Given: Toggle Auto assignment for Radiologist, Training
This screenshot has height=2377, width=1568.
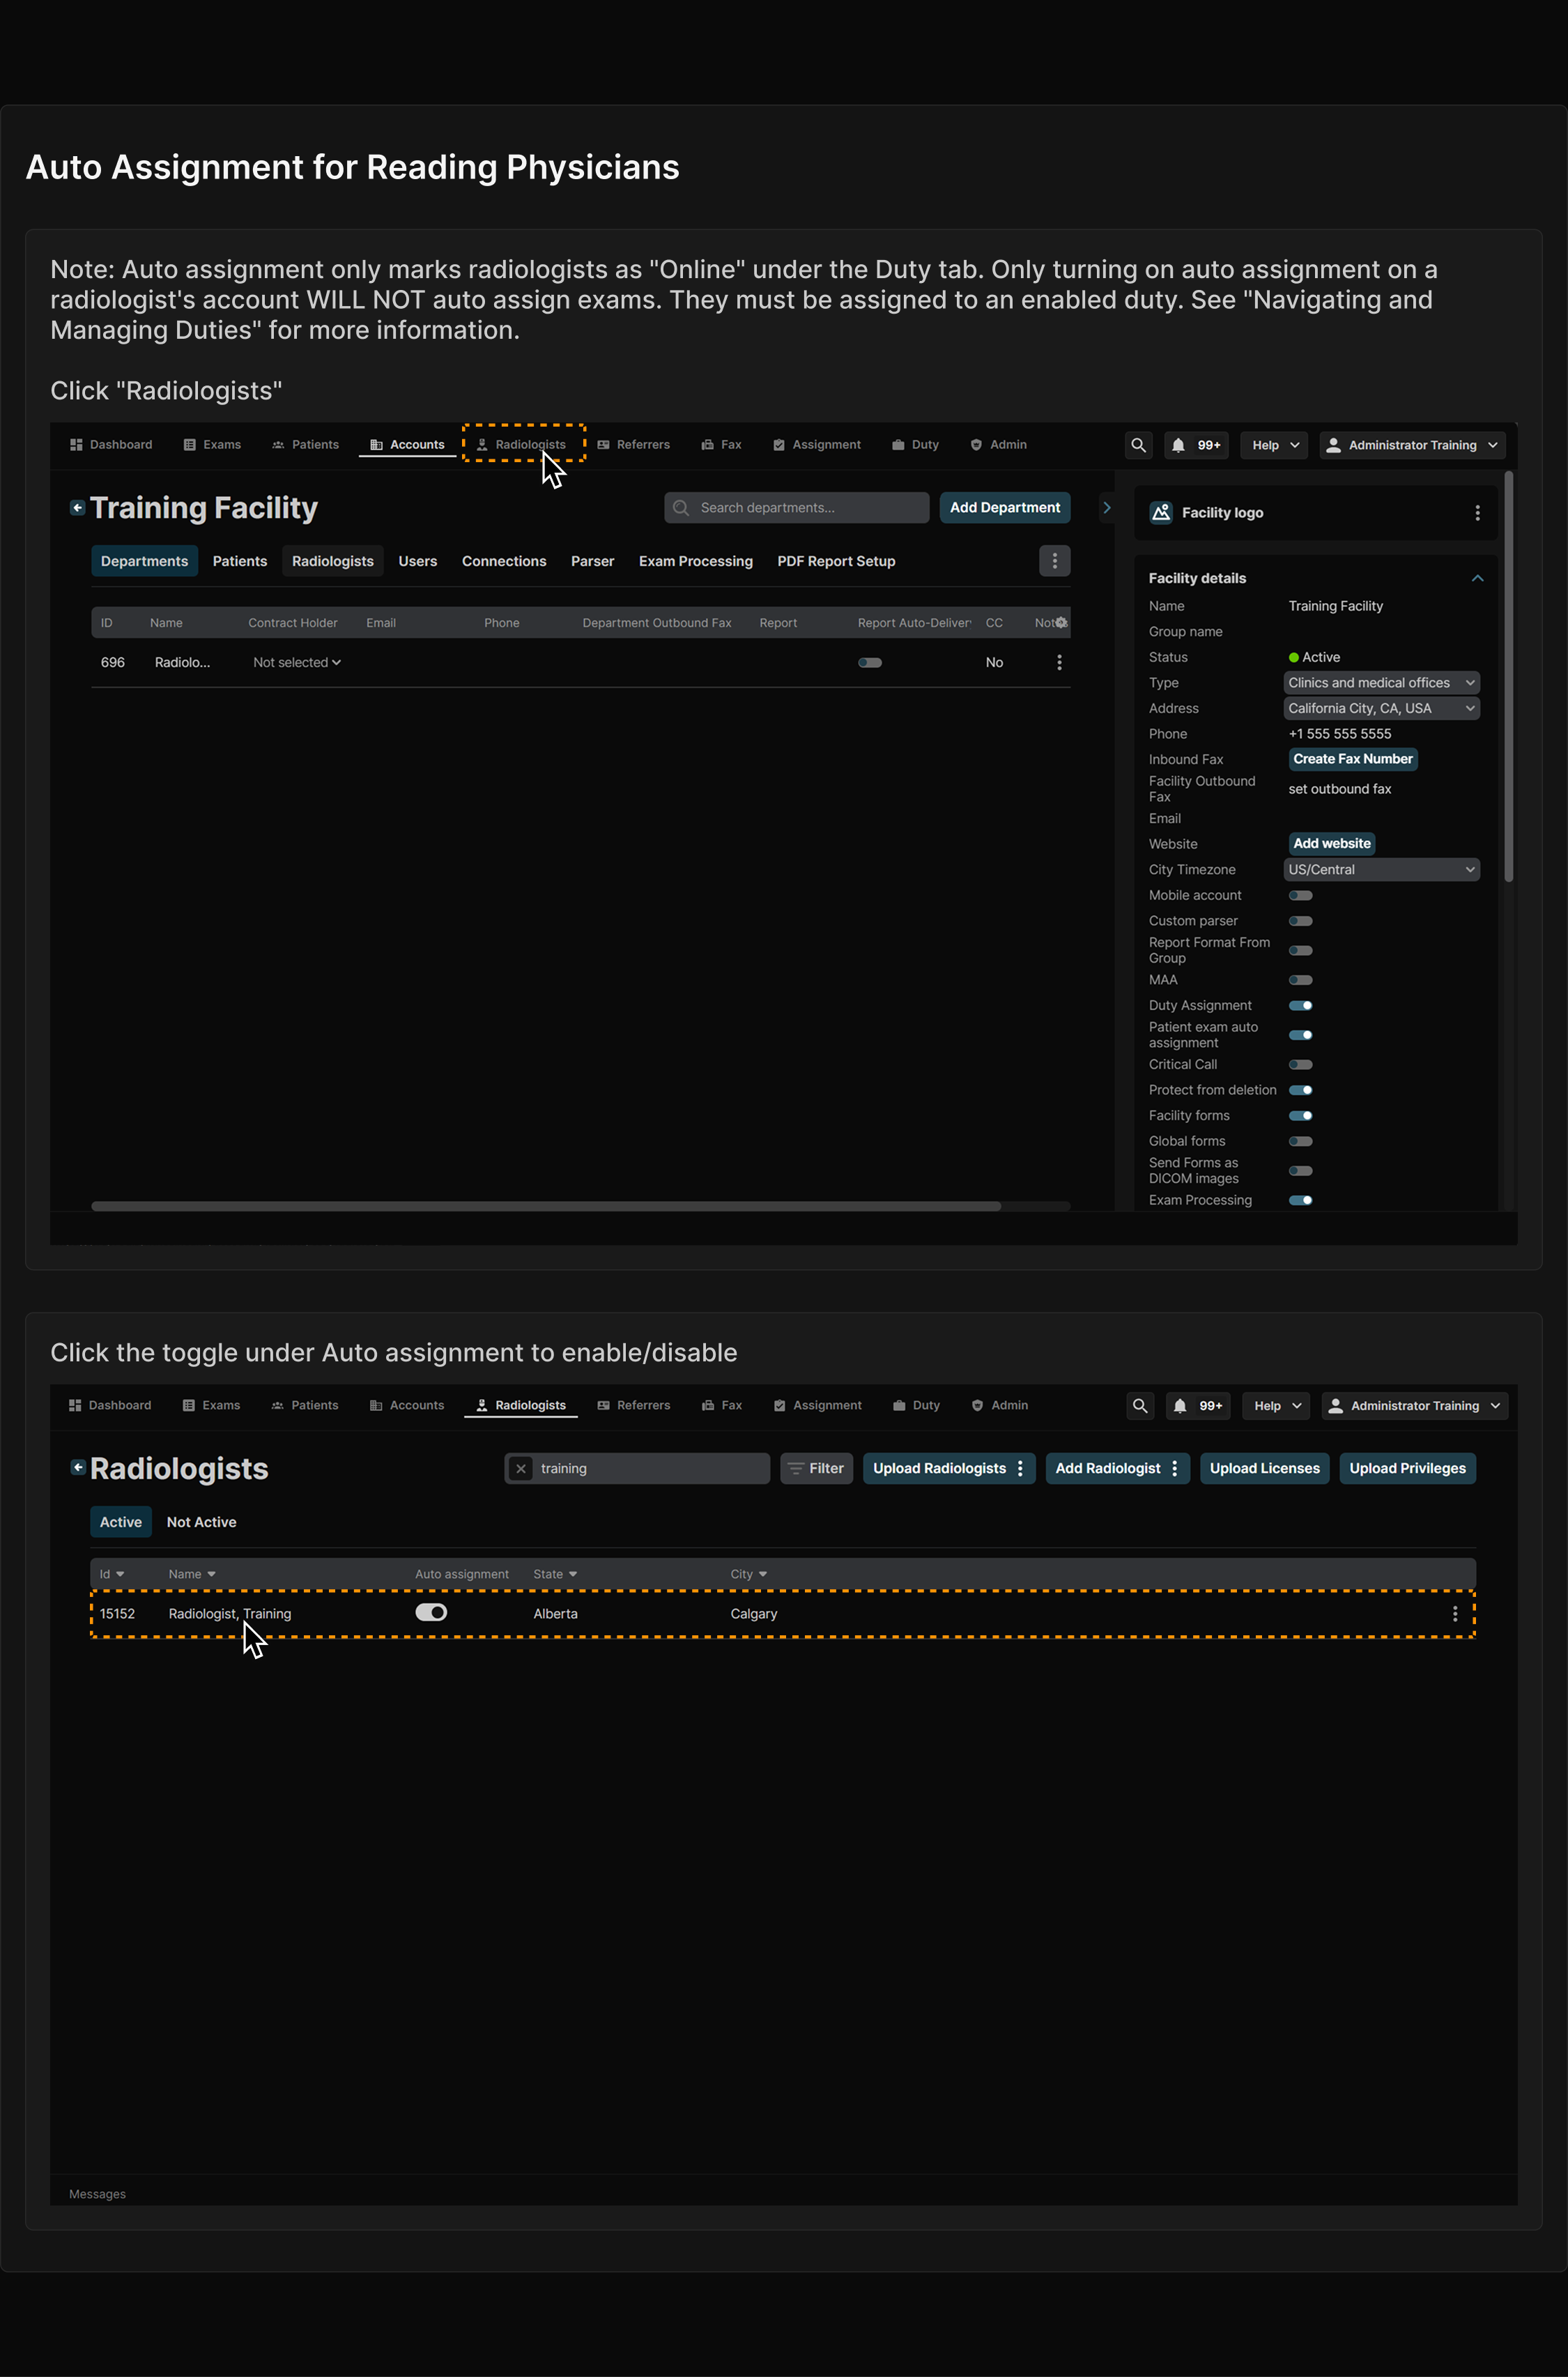Looking at the screenshot, I should click(431, 1612).
